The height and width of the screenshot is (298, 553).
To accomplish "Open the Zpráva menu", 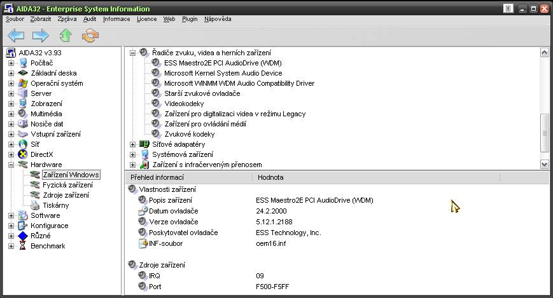I will pyautogui.click(x=67, y=19).
